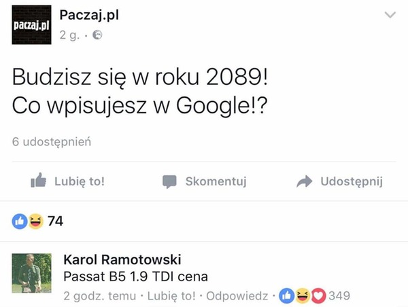Like the comment via Lubię to!
This screenshot has width=408, height=307.
(x=171, y=296)
